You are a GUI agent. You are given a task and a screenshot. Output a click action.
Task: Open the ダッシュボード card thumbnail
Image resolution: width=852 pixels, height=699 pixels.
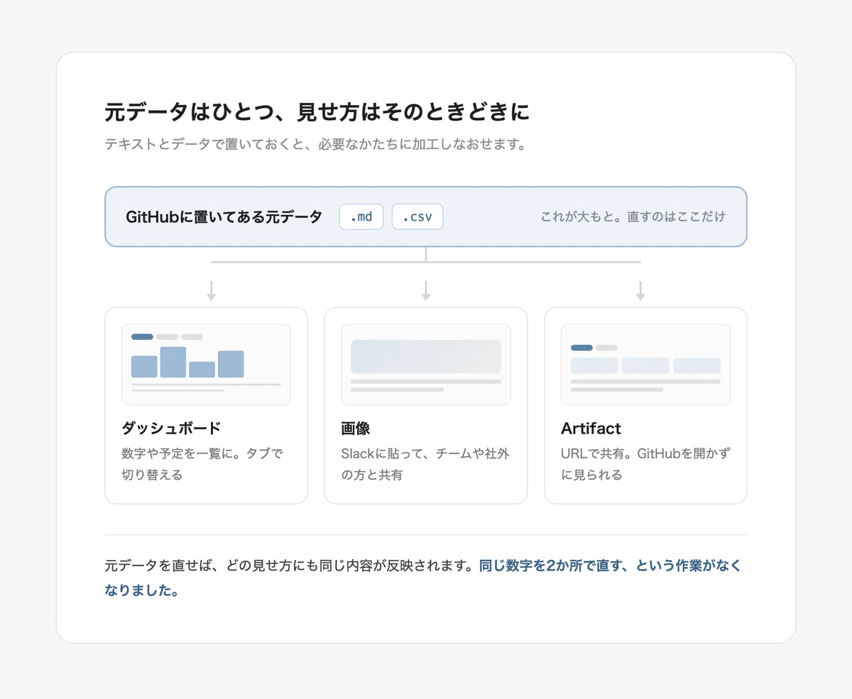[206, 364]
